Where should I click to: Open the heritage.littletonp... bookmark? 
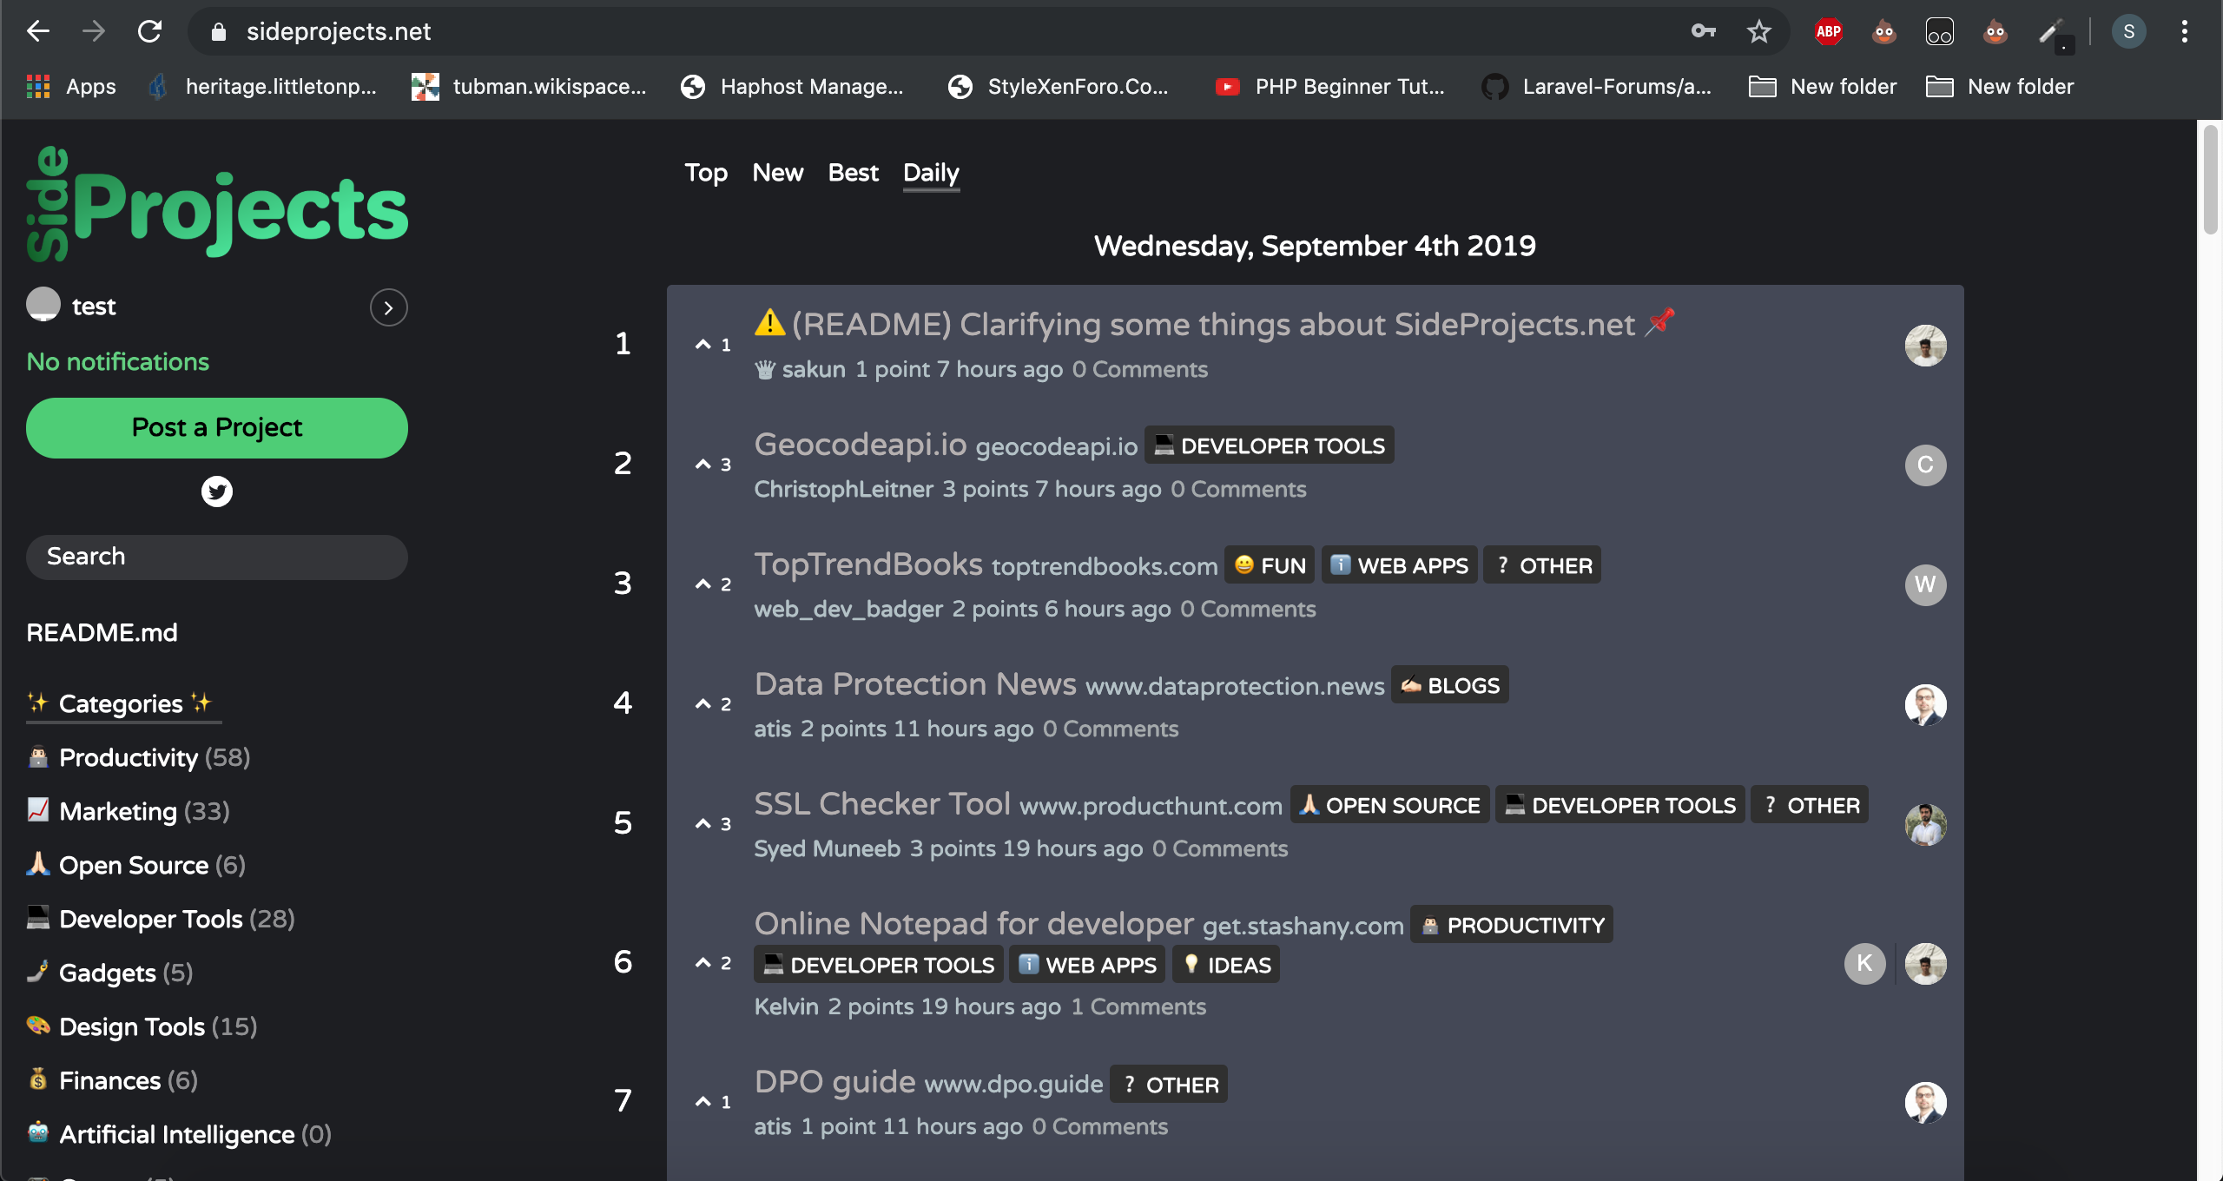tap(263, 86)
